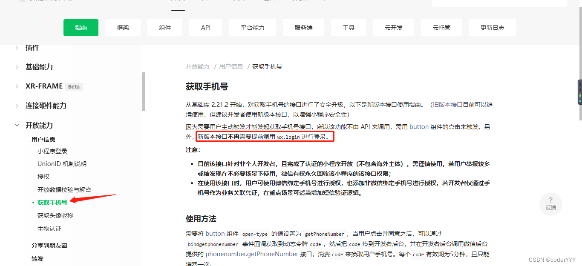This screenshot has width=582, height=266.
Task: Open the 小程序登录 page
Action: (52, 151)
